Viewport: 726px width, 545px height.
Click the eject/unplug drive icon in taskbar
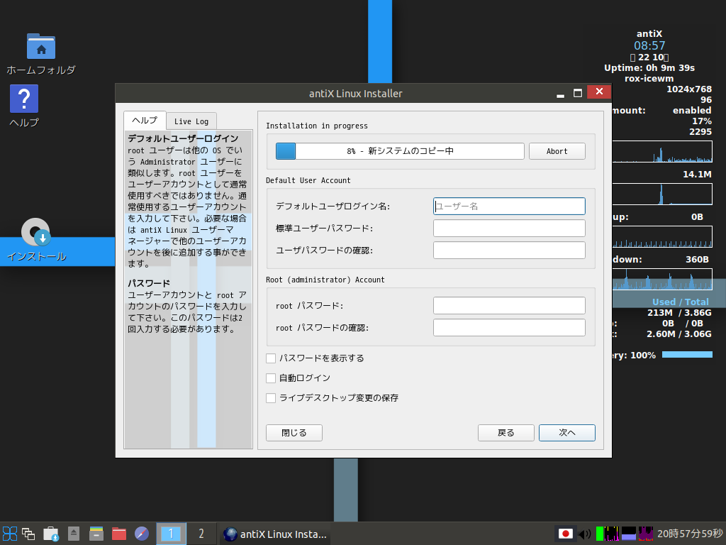74,534
